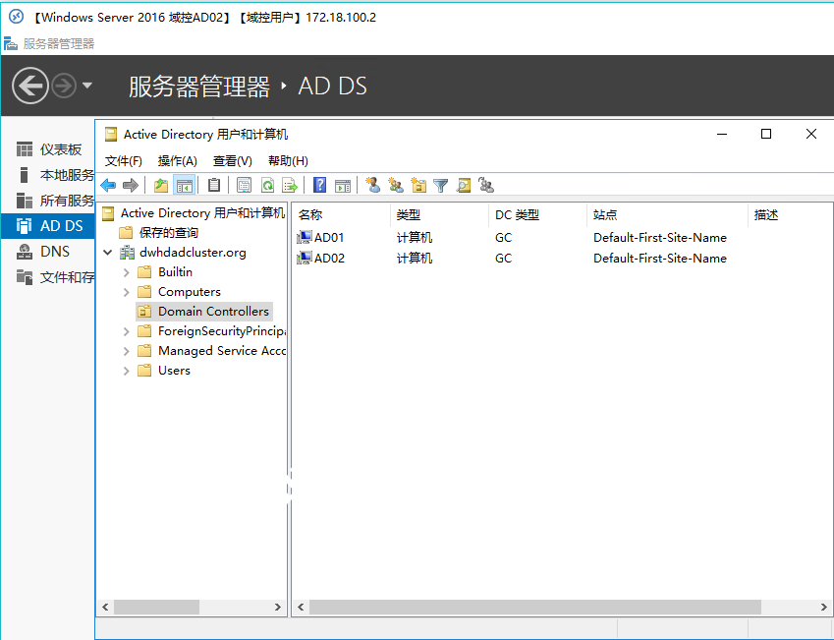Toggle the console tree pane visibility
This screenshot has width=834, height=640.
pyautogui.click(x=184, y=185)
